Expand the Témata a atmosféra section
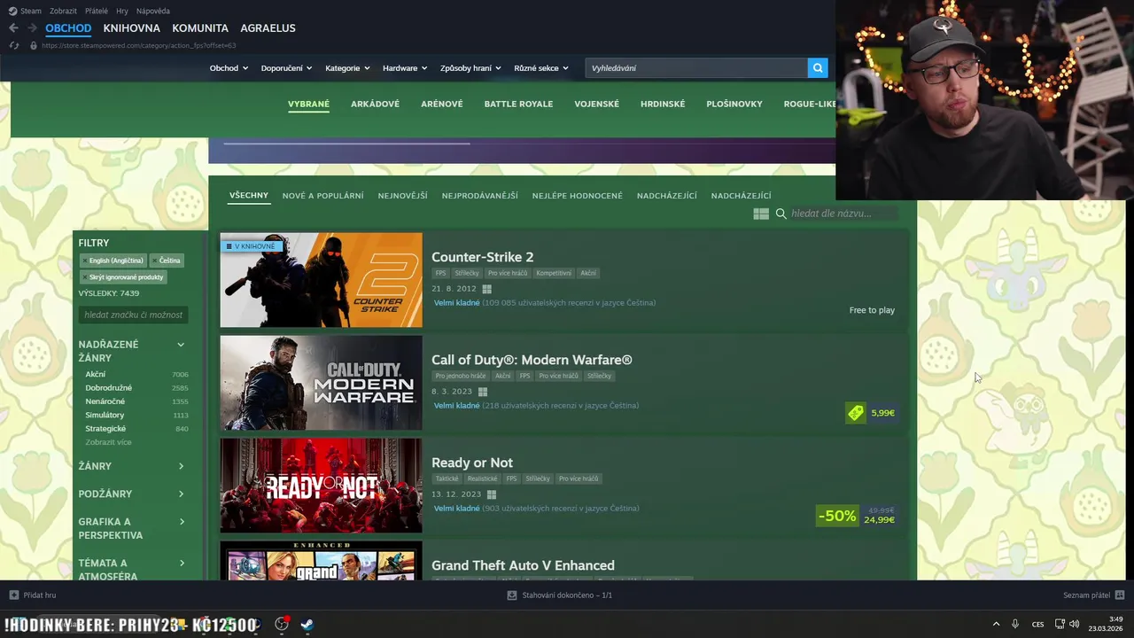 click(181, 563)
